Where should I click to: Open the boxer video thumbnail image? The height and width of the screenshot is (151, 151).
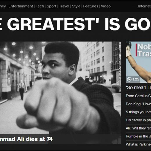click(x=139, y=62)
